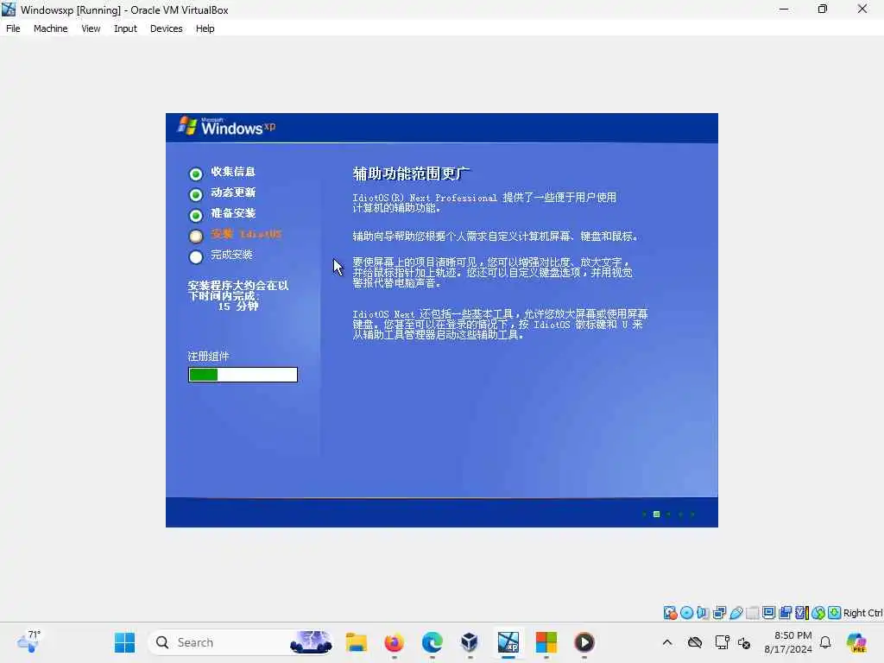Open the clock showing 8:50 PM

(788, 642)
